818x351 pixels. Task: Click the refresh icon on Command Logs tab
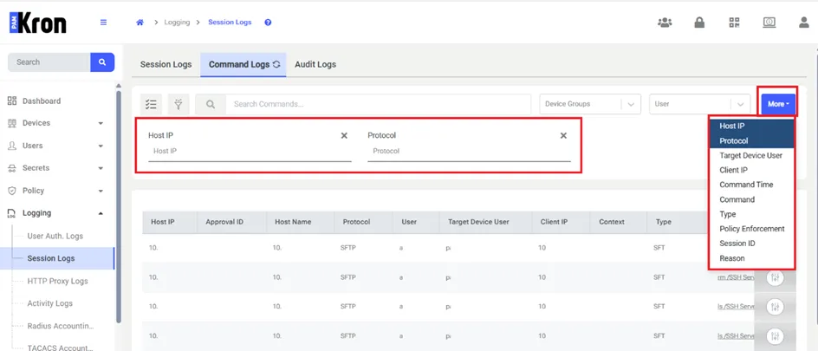pyautogui.click(x=276, y=65)
